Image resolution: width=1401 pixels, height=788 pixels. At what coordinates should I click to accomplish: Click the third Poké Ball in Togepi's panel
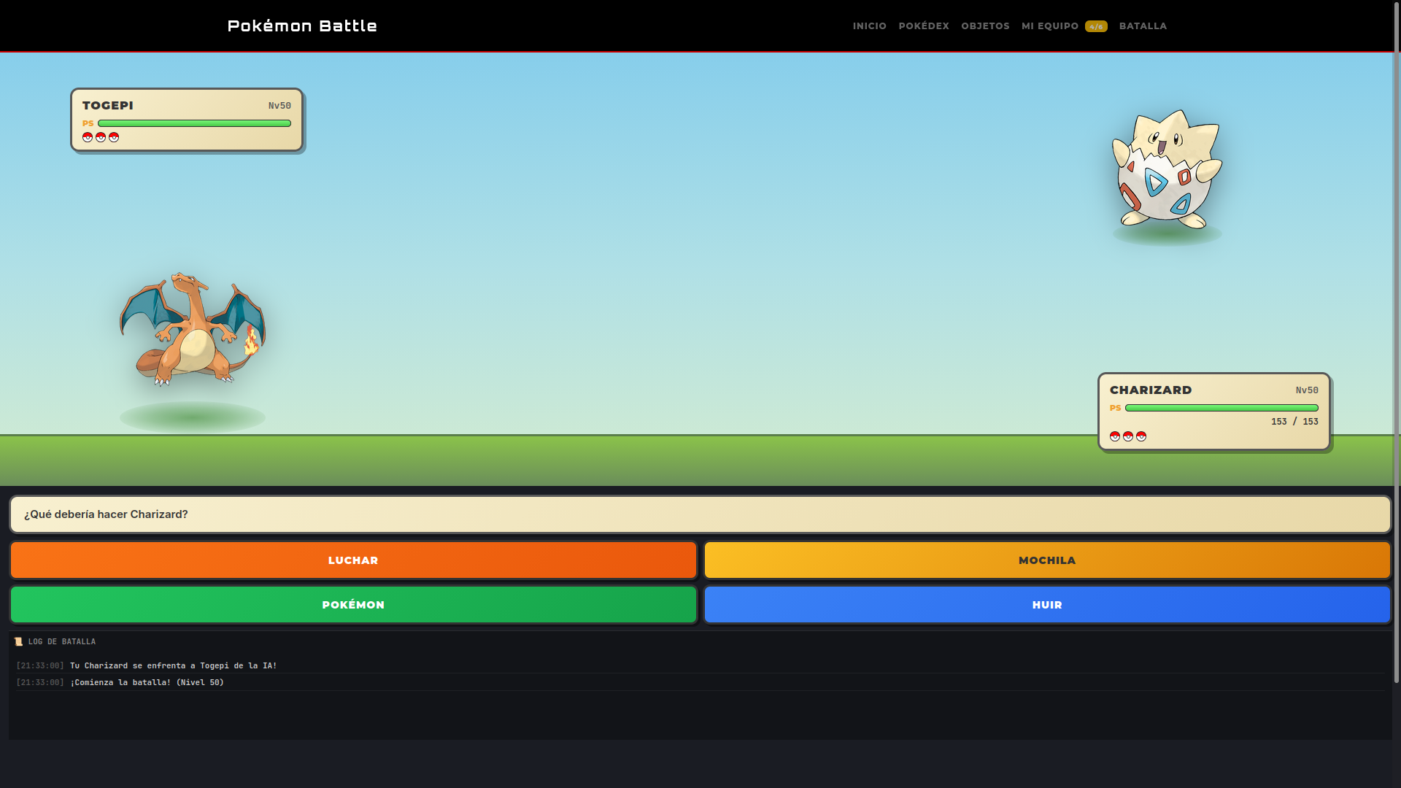click(114, 137)
